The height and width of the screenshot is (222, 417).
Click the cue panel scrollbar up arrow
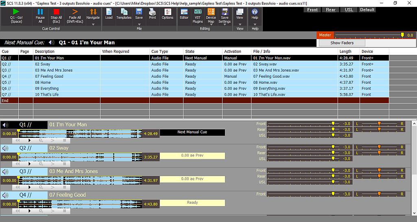(x=414, y=124)
